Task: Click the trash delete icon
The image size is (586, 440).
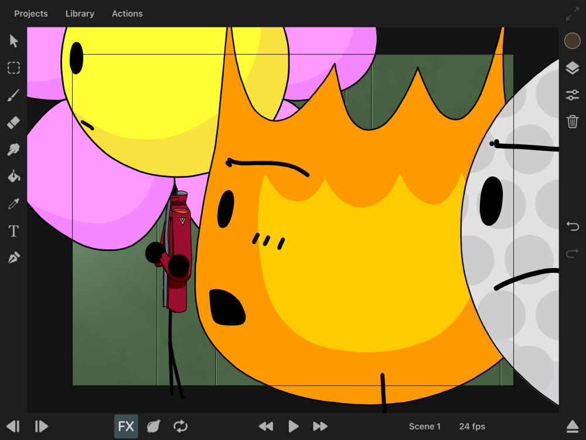Action: 572,121
